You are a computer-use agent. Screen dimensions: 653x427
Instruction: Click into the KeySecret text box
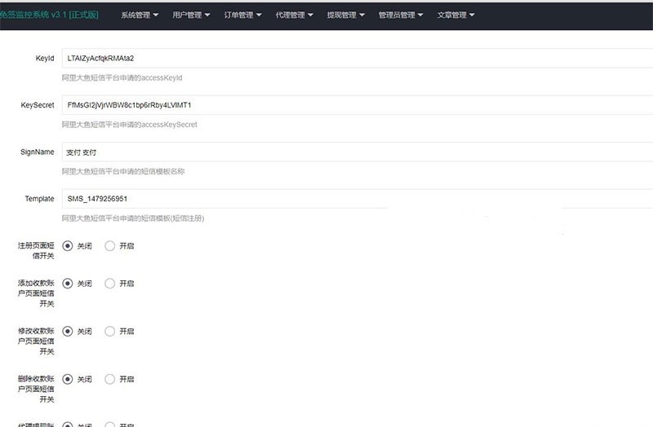point(356,105)
